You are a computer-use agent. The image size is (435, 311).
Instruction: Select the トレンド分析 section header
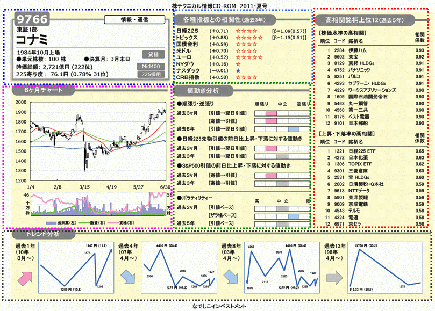[43, 234]
